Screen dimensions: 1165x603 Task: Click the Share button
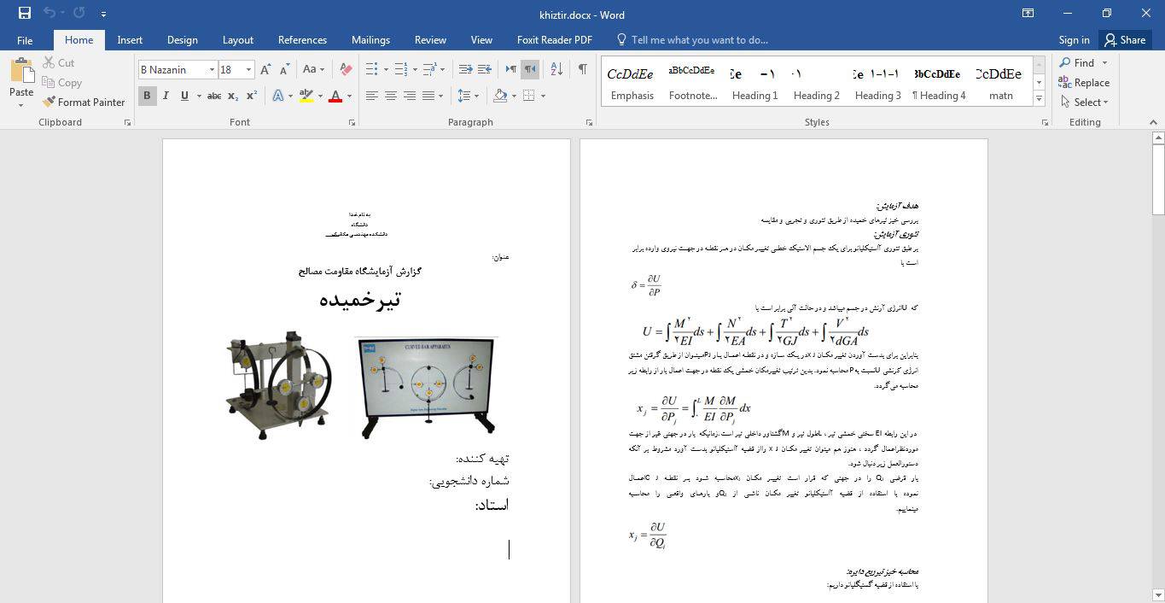(1124, 40)
